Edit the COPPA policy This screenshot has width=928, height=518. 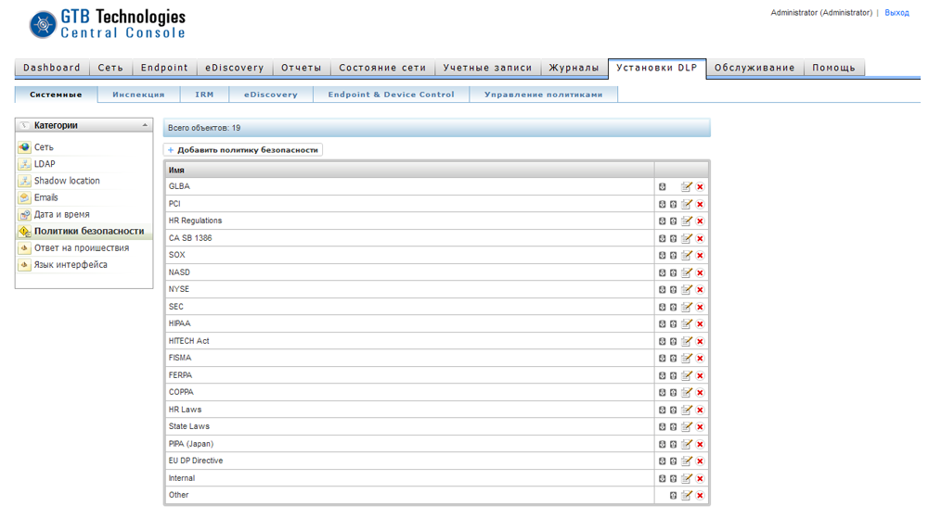(687, 392)
